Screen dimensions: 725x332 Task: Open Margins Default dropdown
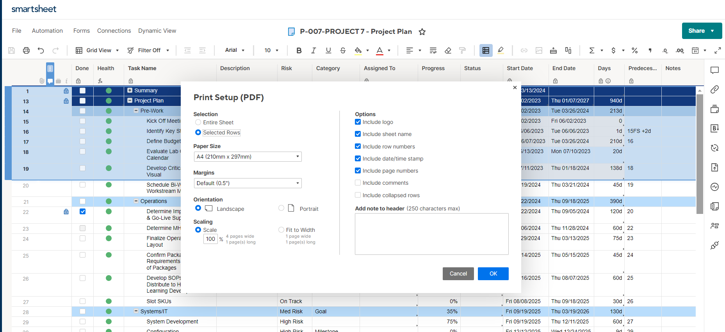pyautogui.click(x=248, y=183)
